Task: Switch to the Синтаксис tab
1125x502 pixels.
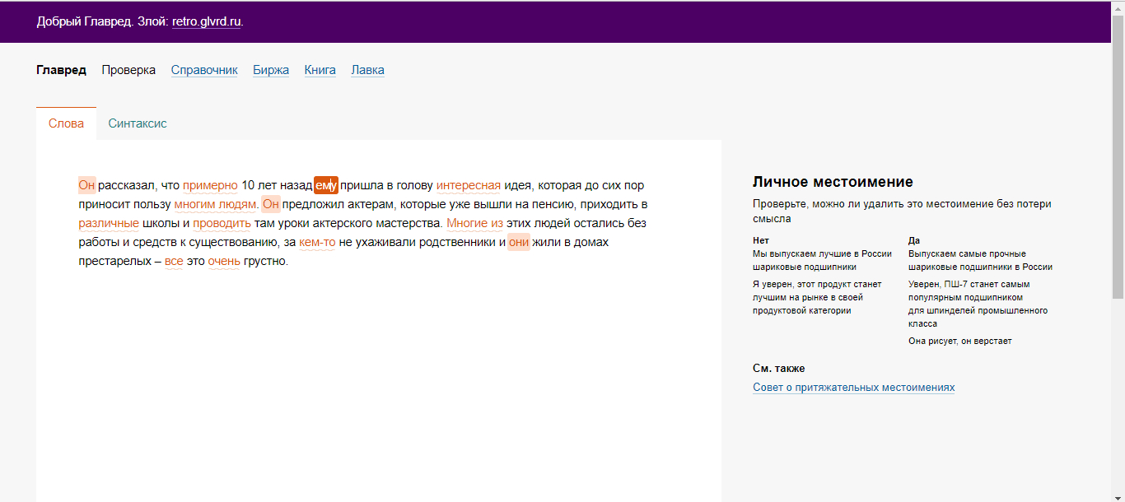Action: (x=138, y=123)
